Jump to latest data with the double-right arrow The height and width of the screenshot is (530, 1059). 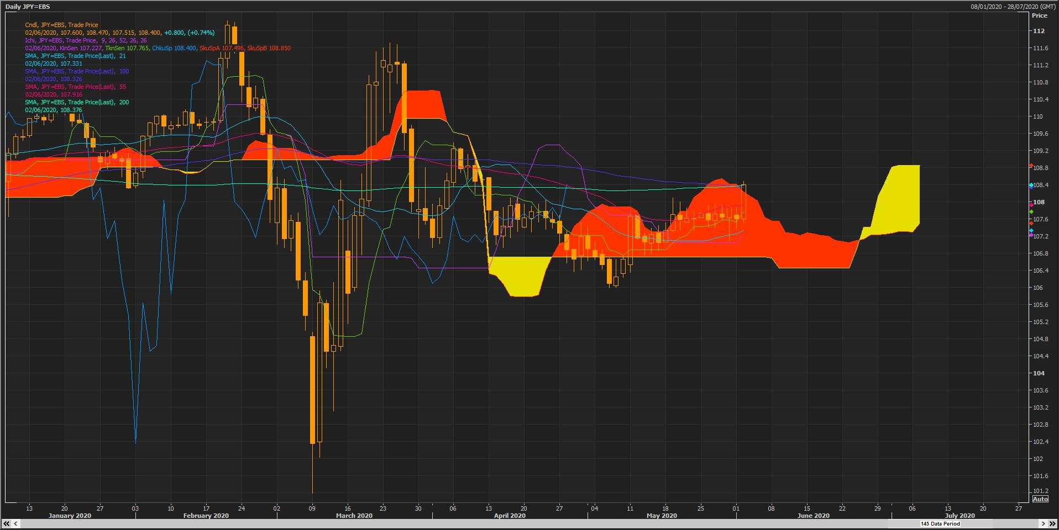pos(1052,523)
